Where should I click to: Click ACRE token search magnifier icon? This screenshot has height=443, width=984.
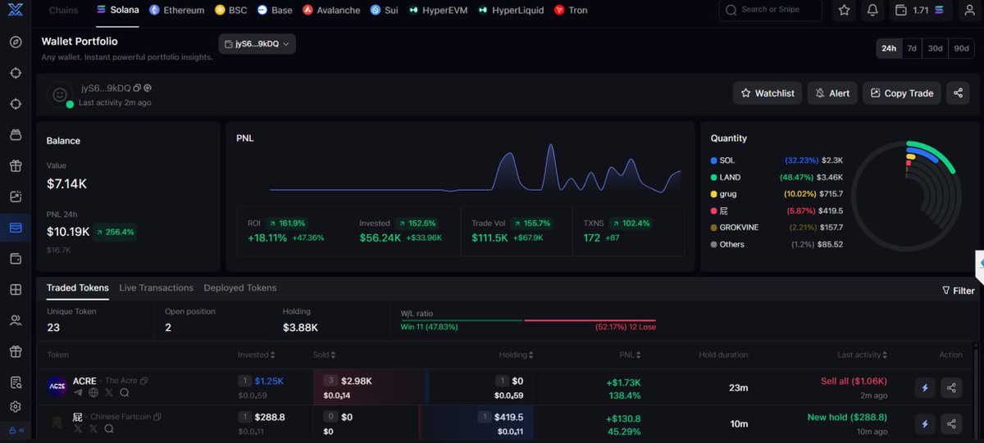(x=125, y=392)
